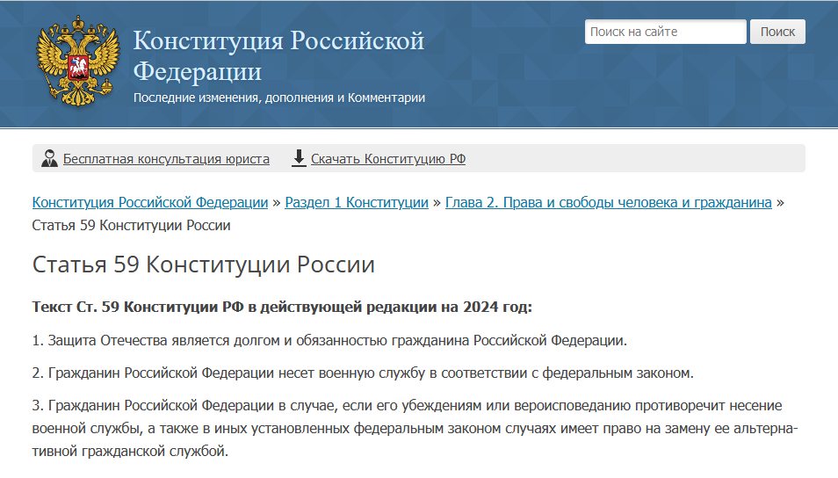Click paragraph '3. Гражданин Российской Федерации в случае'

click(415, 428)
